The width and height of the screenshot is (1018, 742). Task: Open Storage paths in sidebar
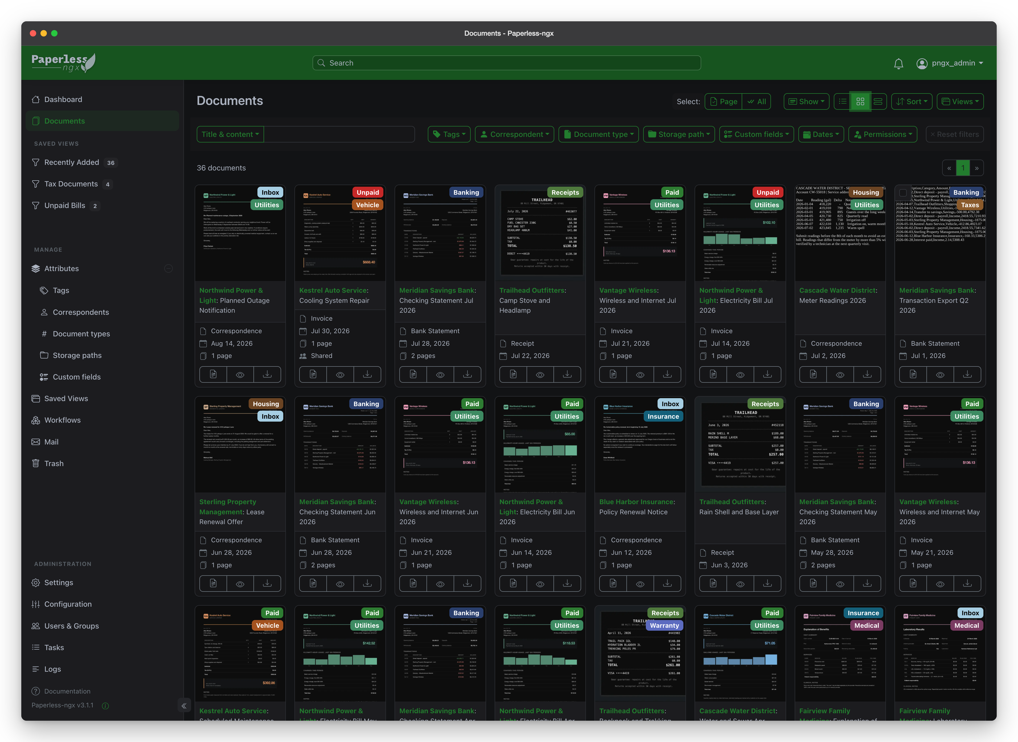coord(77,355)
